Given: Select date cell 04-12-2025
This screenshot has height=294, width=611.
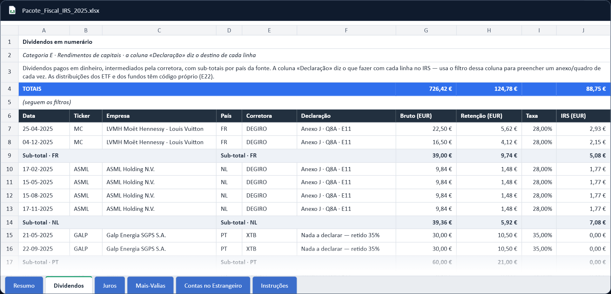Looking at the screenshot, I should pyautogui.click(x=44, y=142).
